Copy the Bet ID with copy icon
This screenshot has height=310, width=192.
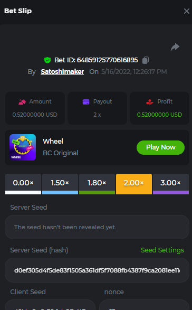click(146, 60)
